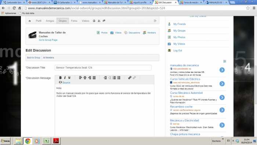Insert a bulleted list

tap(119, 78)
